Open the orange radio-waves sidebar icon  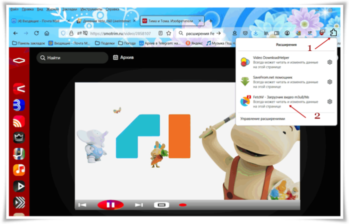click(x=19, y=121)
